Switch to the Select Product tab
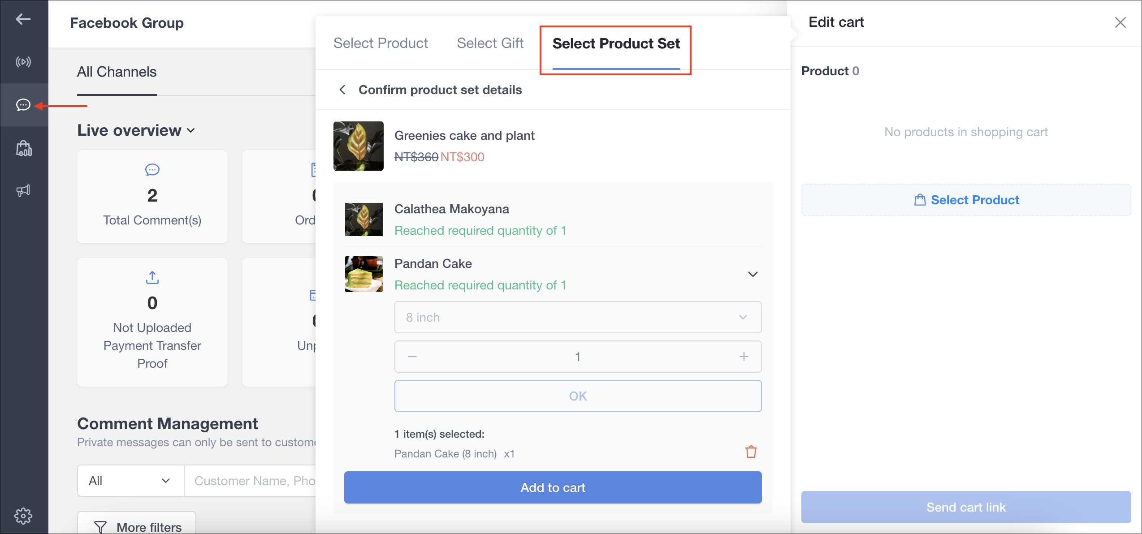This screenshot has height=534, width=1142. 381,43
